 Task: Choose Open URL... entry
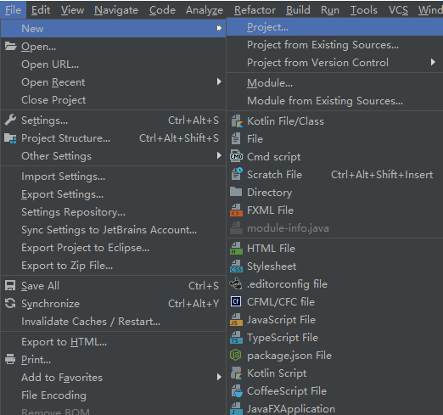[x=113, y=64]
